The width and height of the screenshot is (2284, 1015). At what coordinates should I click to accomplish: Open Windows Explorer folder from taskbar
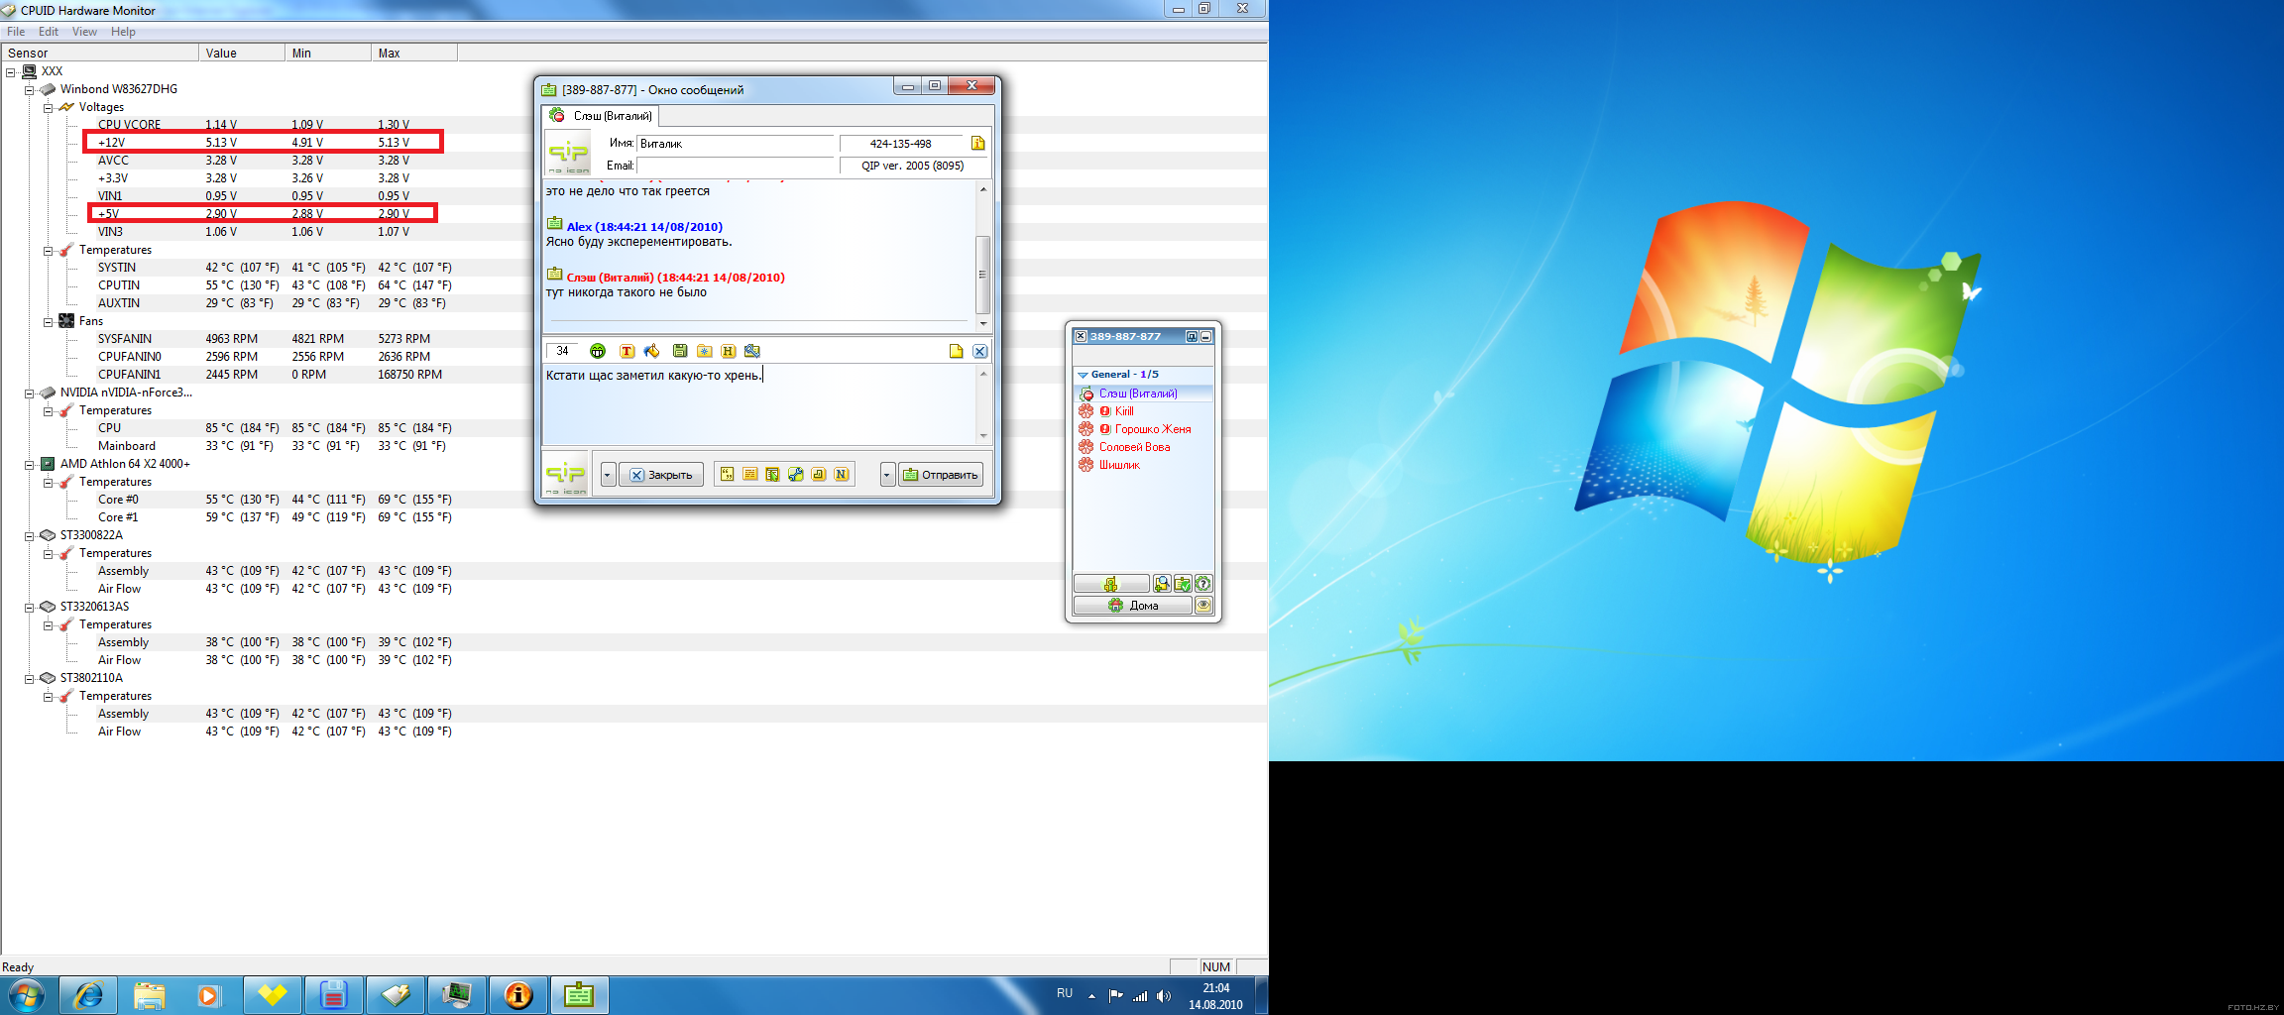149,995
